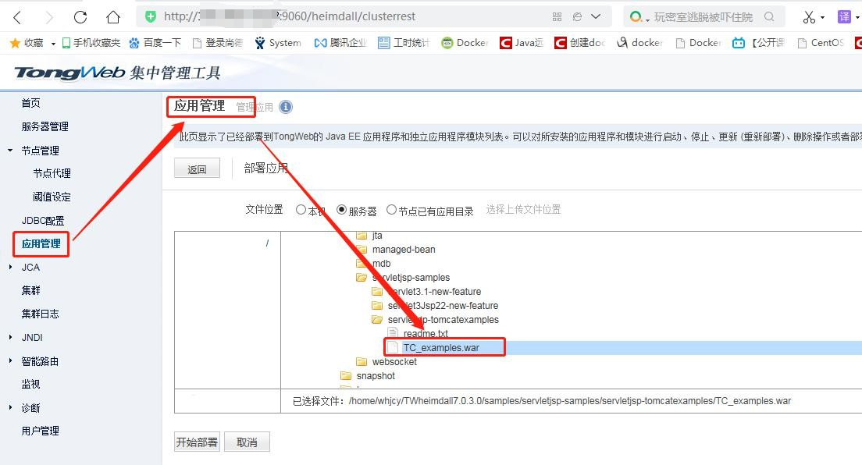The height and width of the screenshot is (465, 862).
Task: Select the 服务器 file location radio
Action: [x=341, y=209]
